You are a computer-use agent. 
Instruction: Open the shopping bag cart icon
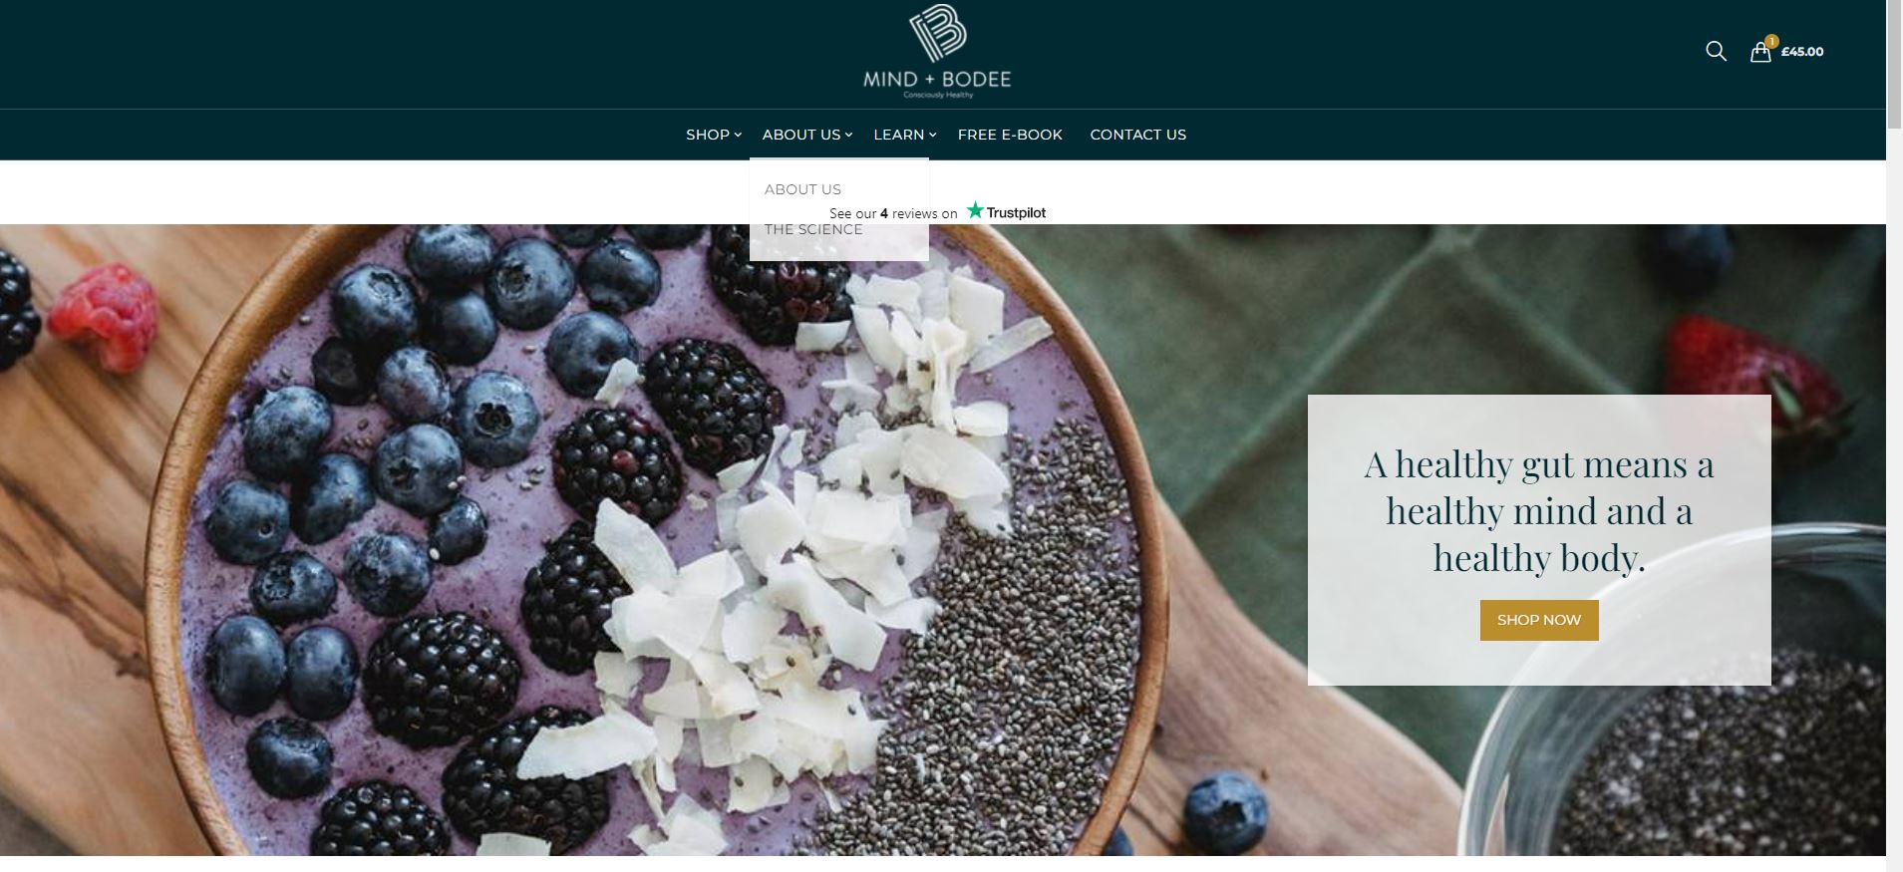pos(1760,52)
